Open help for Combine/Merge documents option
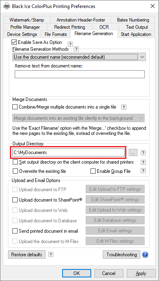 click(124, 107)
